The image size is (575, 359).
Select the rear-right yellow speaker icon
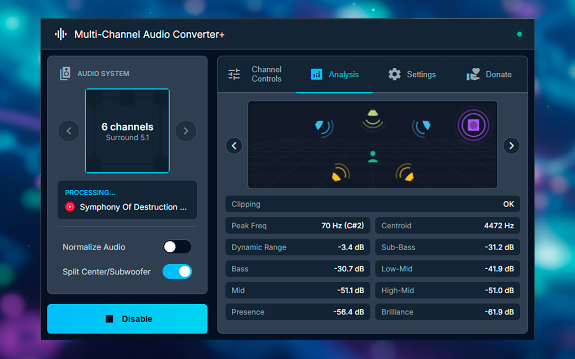[405, 173]
